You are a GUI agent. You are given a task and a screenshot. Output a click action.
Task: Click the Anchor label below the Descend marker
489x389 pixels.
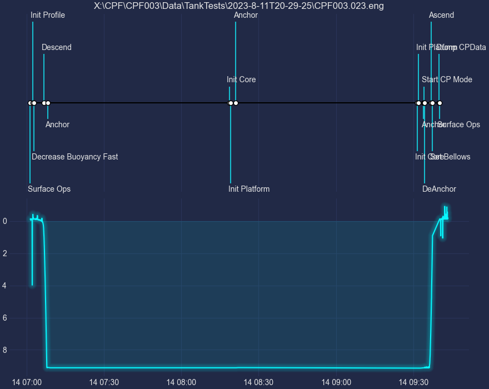tap(57, 124)
